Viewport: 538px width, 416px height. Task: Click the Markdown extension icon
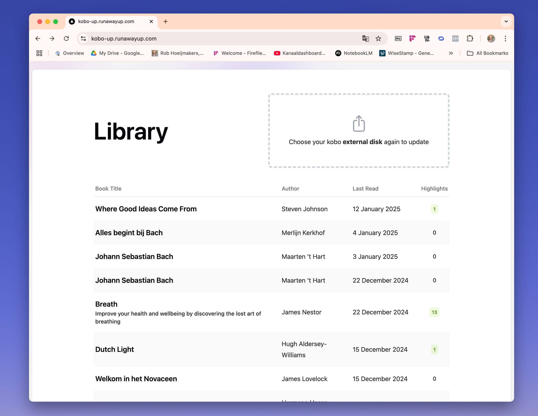(398, 38)
